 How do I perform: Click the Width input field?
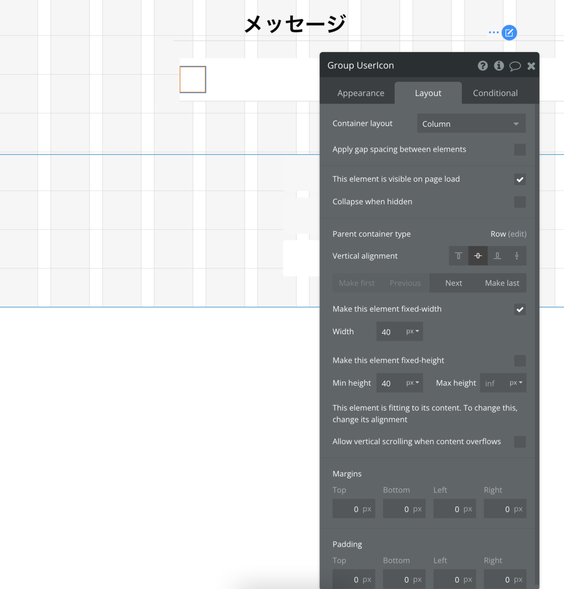click(x=390, y=332)
